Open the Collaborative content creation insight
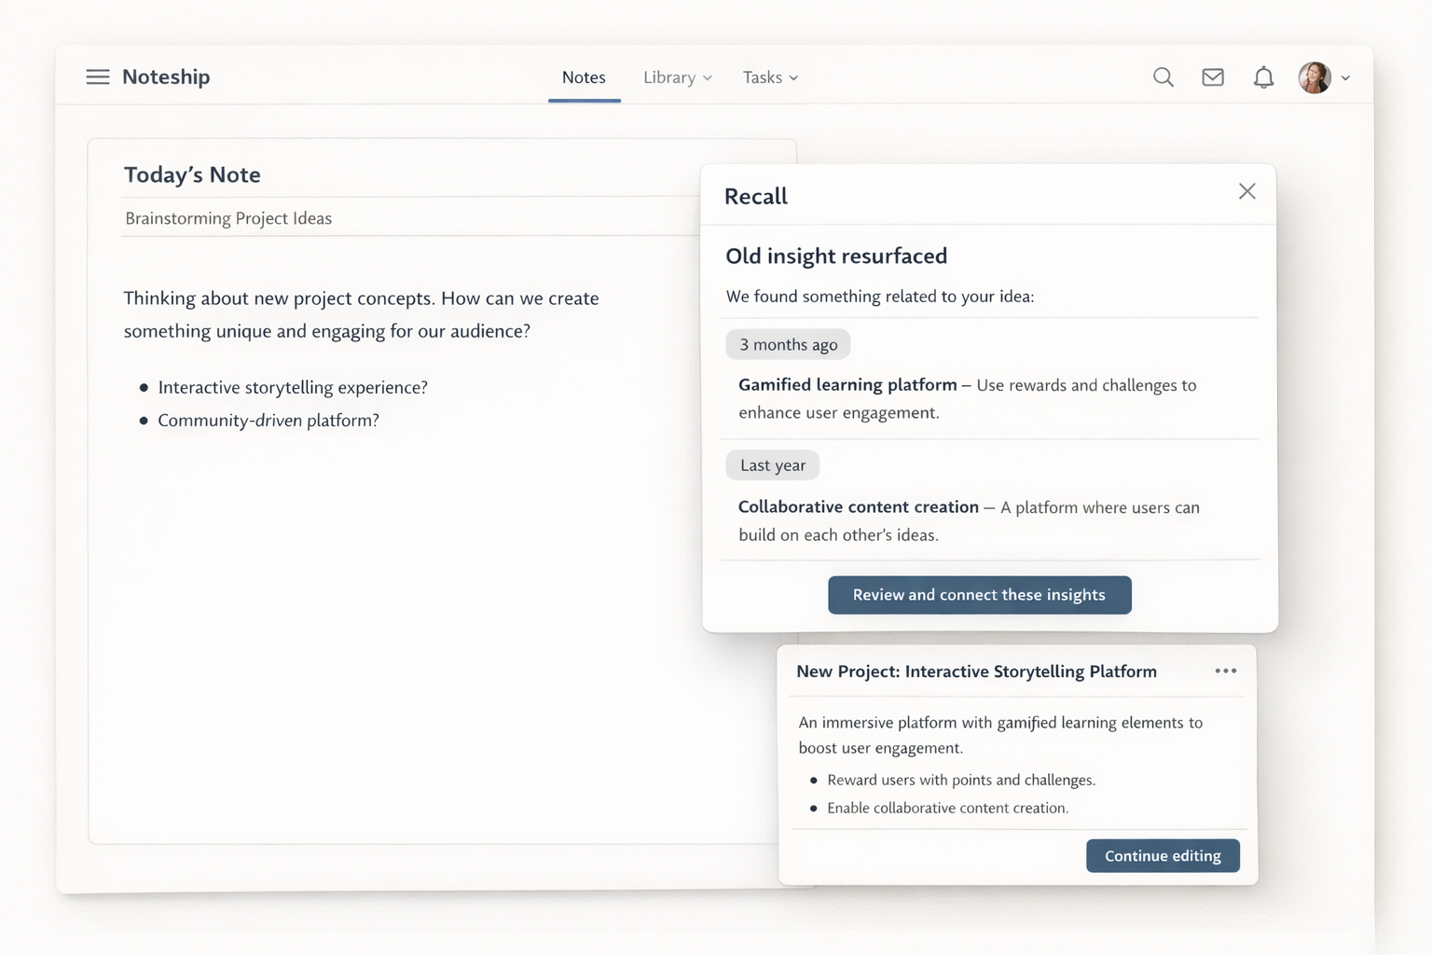This screenshot has width=1432, height=955. tap(858, 507)
